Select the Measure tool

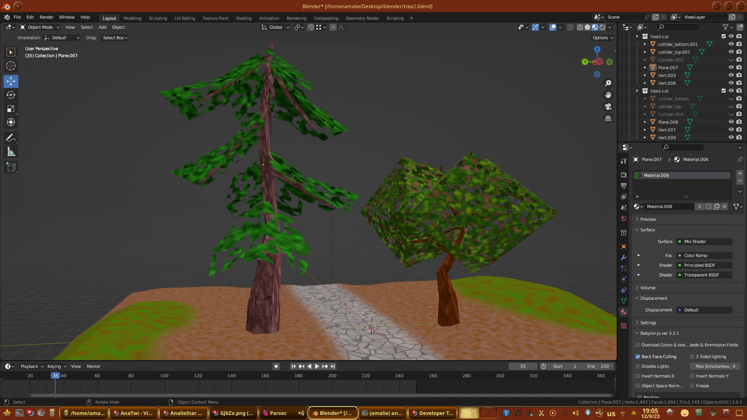click(11, 152)
